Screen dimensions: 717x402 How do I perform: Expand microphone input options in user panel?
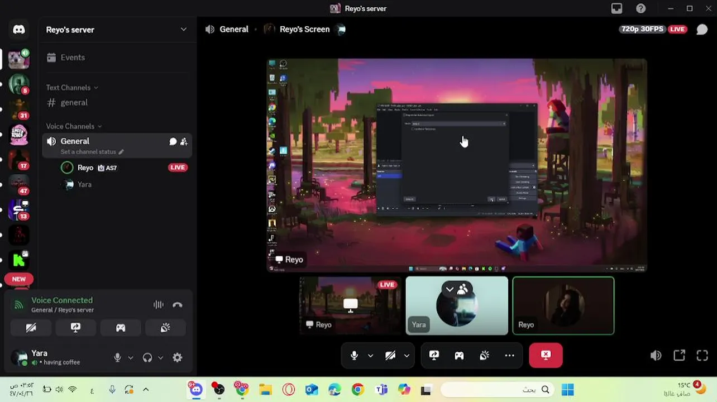pos(131,358)
